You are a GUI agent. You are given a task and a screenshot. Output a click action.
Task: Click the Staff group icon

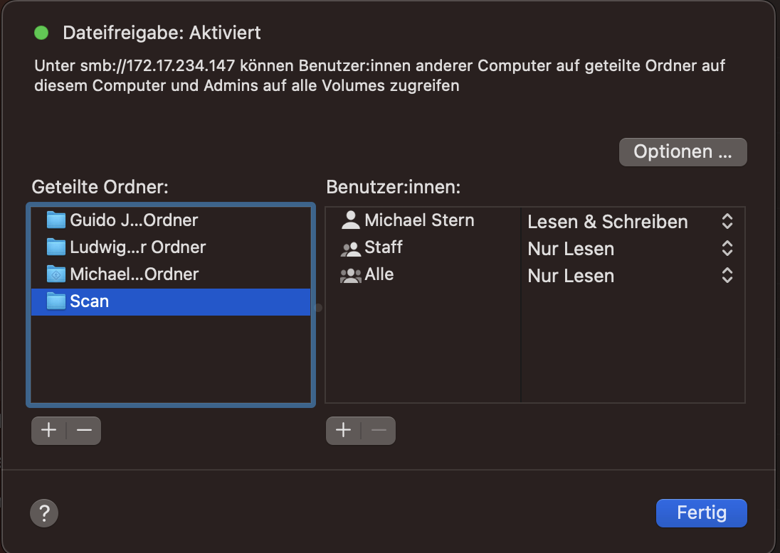pos(351,248)
